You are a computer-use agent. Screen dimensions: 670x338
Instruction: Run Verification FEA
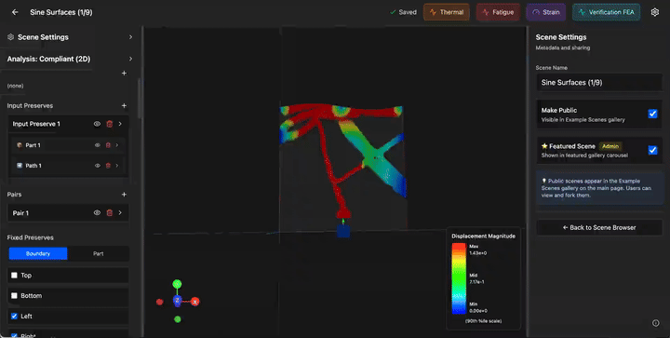(607, 12)
